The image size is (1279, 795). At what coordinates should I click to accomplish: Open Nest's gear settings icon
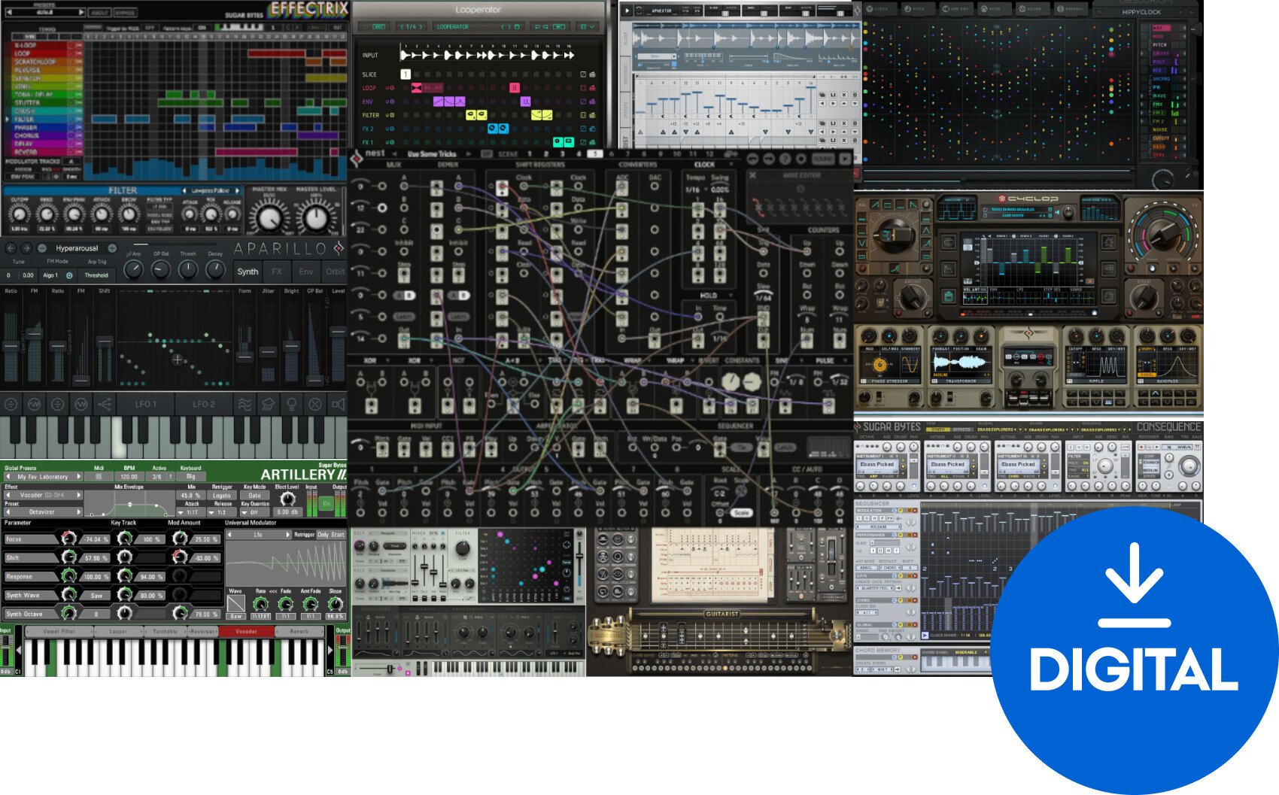[801, 160]
